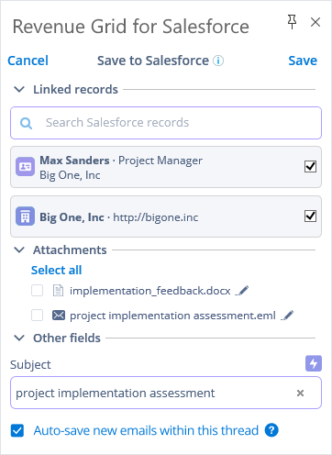
Task: Collapse the Attachments section
Action: click(x=19, y=250)
